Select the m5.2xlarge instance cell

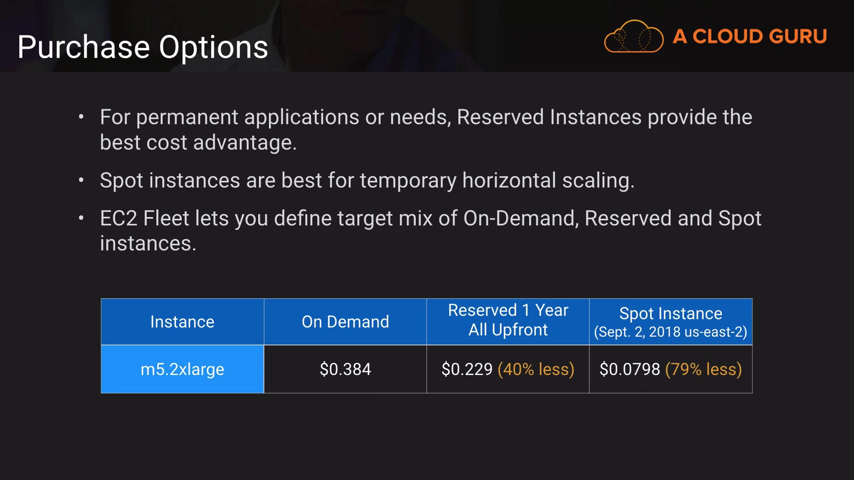(182, 369)
